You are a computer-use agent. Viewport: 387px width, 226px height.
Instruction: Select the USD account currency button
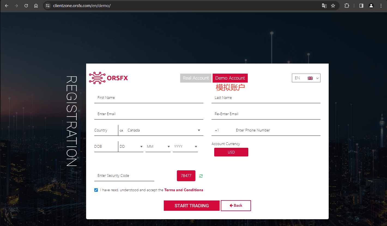(231, 152)
